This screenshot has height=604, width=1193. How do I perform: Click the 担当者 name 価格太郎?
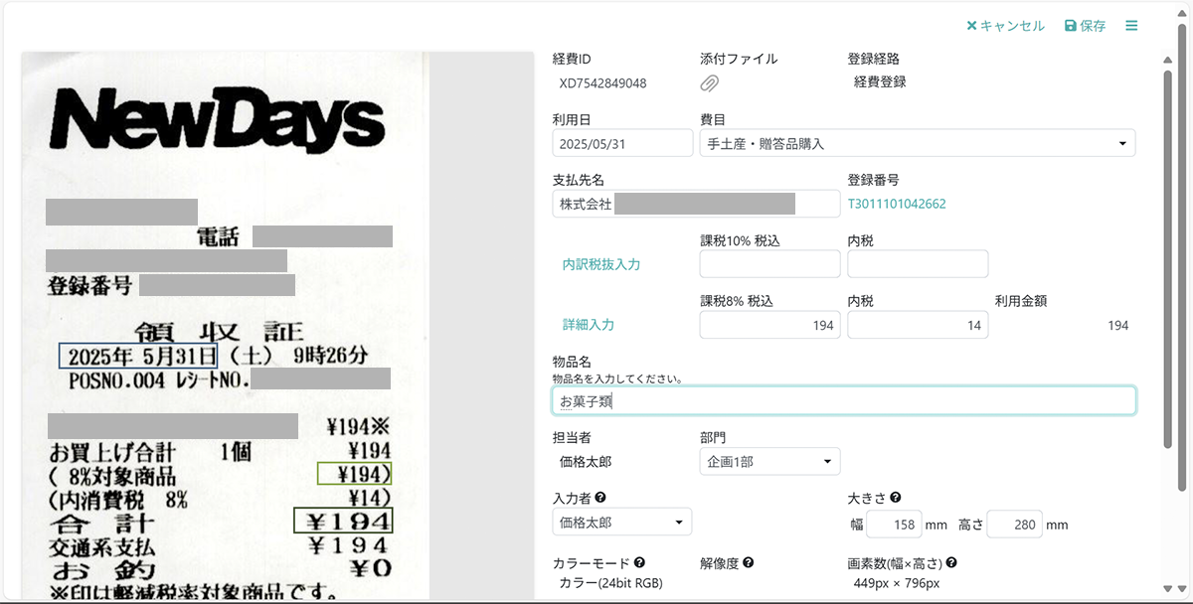click(586, 461)
